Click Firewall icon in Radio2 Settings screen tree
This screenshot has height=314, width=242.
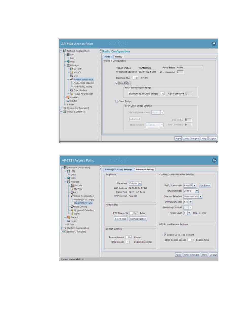pos(68,217)
